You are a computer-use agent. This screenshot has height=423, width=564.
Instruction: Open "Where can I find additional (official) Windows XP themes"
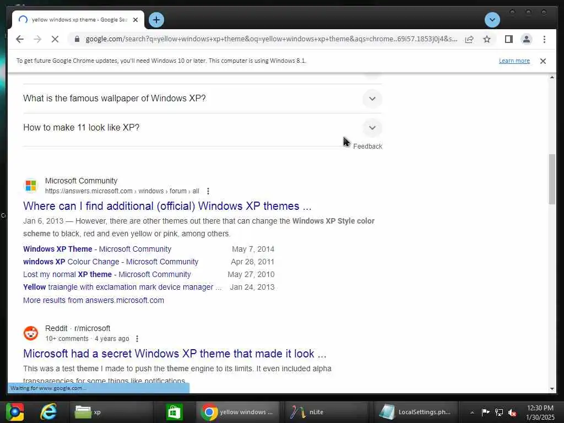click(x=167, y=206)
